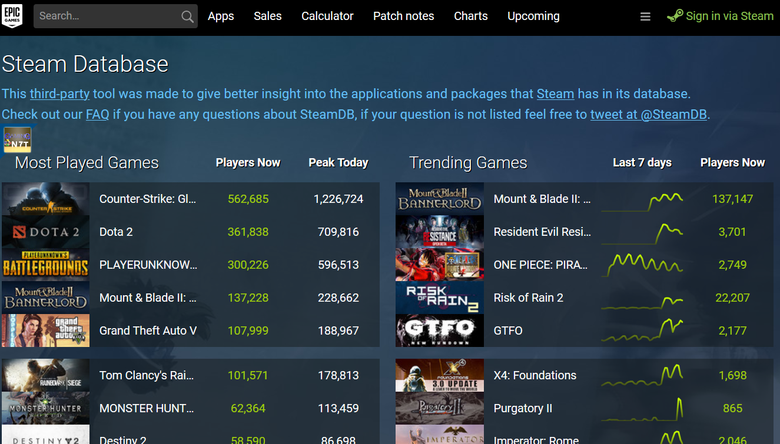Open the Charts nav item
This screenshot has height=444, width=780.
pos(471,16)
